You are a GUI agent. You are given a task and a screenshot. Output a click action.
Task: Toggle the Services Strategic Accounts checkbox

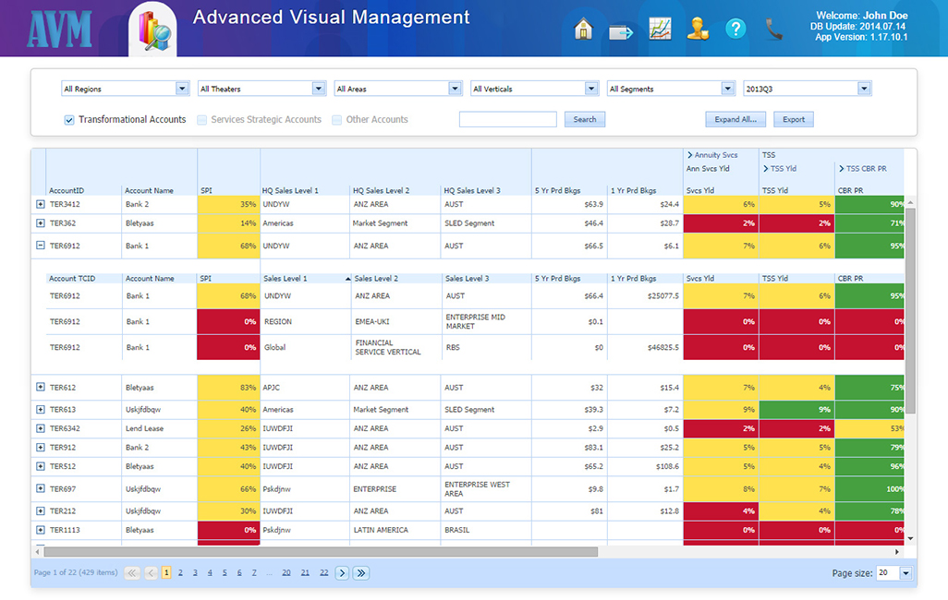202,120
